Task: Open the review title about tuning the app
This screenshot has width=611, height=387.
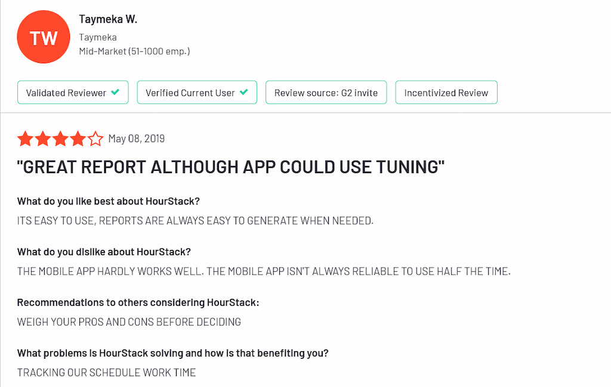Action: (230, 167)
